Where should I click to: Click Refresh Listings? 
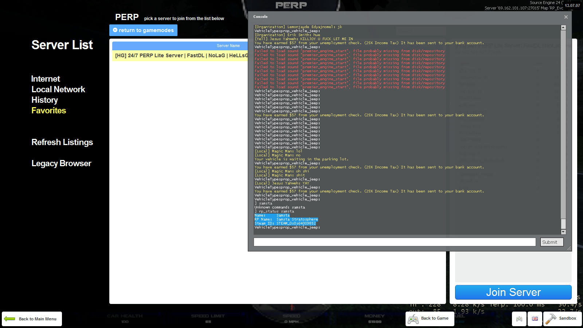[62, 142]
